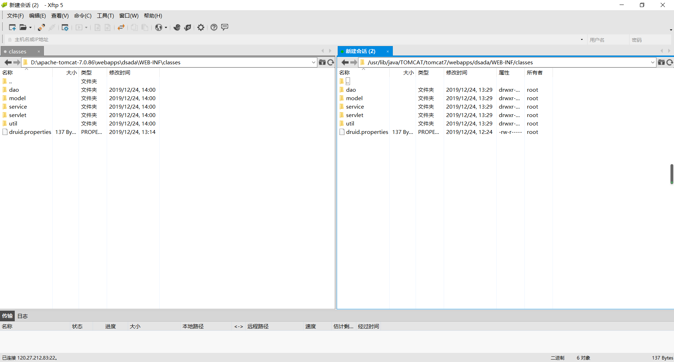
Task: Go forward in local pane navigation
Action: click(x=16, y=63)
